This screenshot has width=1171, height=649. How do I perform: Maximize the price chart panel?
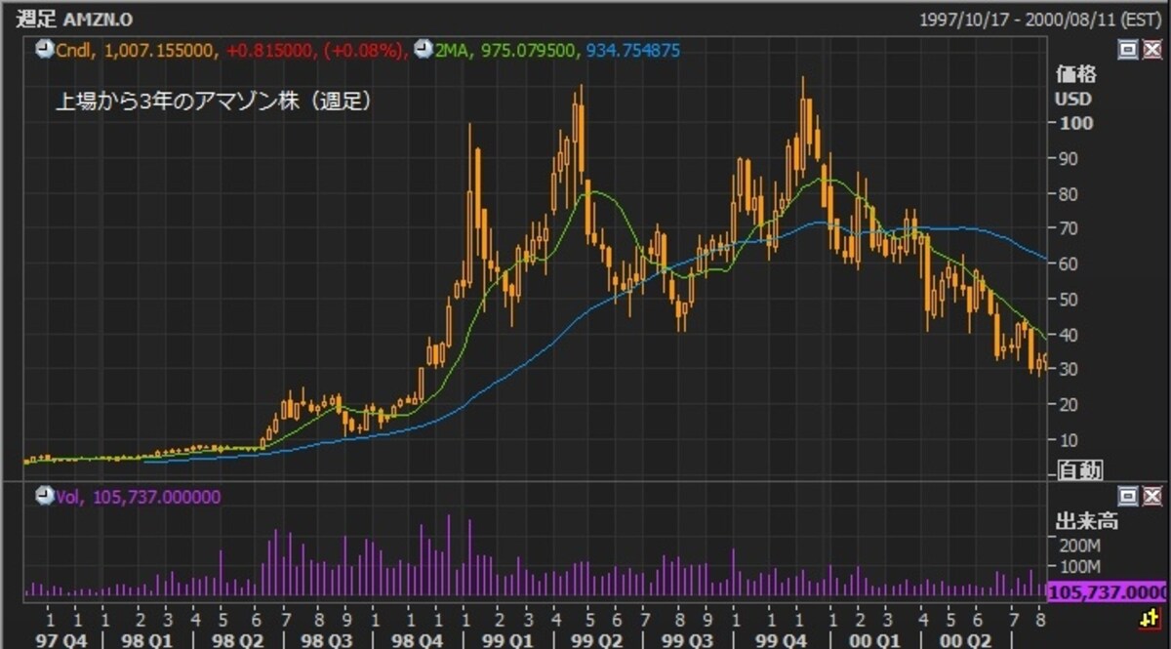(1129, 50)
